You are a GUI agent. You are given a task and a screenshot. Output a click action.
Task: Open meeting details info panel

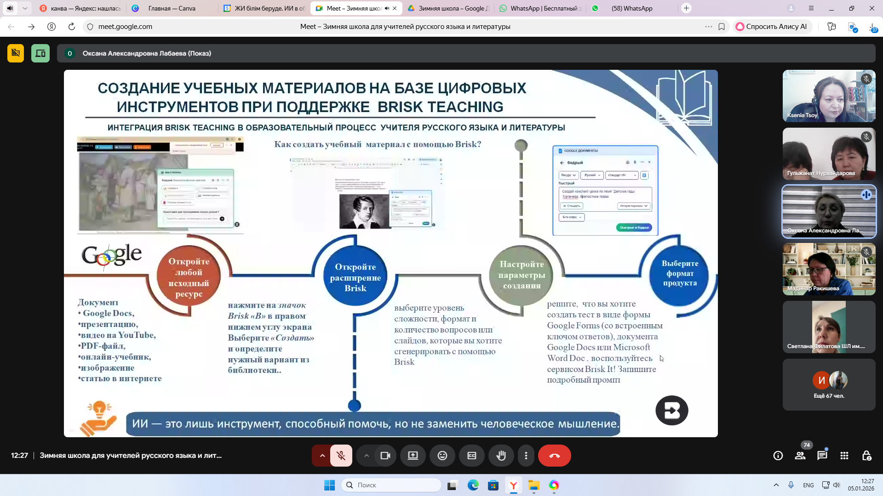[x=778, y=456]
